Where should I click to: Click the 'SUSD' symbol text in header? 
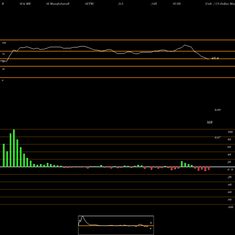coord(177,4)
